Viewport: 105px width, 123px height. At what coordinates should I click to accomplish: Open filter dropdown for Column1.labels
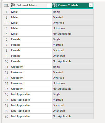coord(49,5)
